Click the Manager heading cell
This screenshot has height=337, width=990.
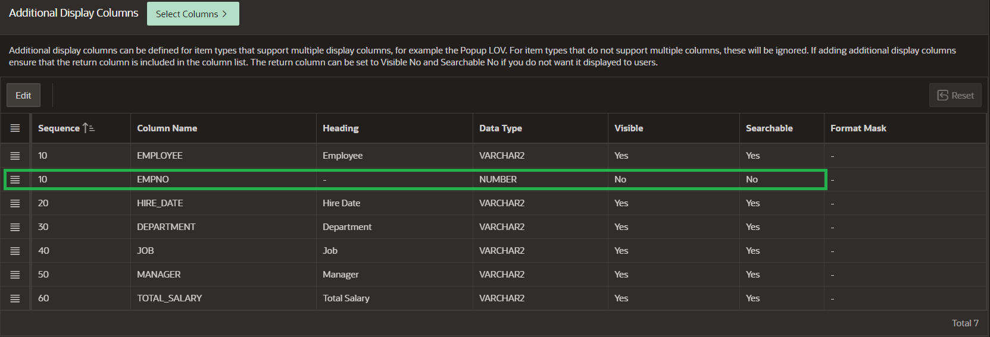point(395,275)
